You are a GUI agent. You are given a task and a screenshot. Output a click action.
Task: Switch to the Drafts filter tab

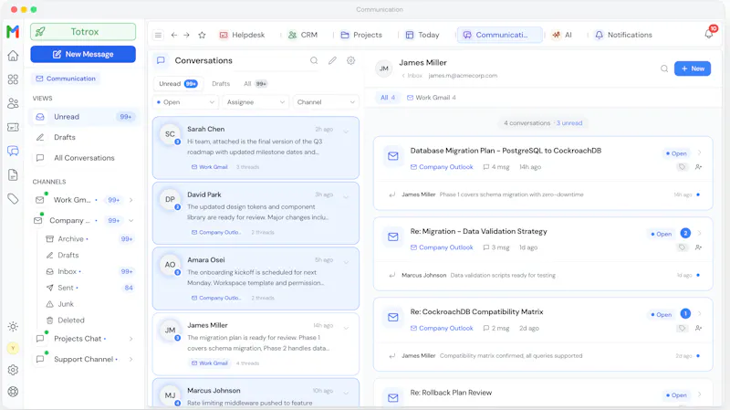coord(221,84)
